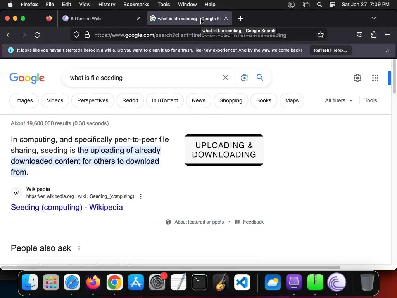Open Chrome from the dock
The height and width of the screenshot is (298, 397).
coord(114,282)
